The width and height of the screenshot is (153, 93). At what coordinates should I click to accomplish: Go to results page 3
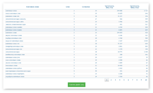[x=115, y=80]
